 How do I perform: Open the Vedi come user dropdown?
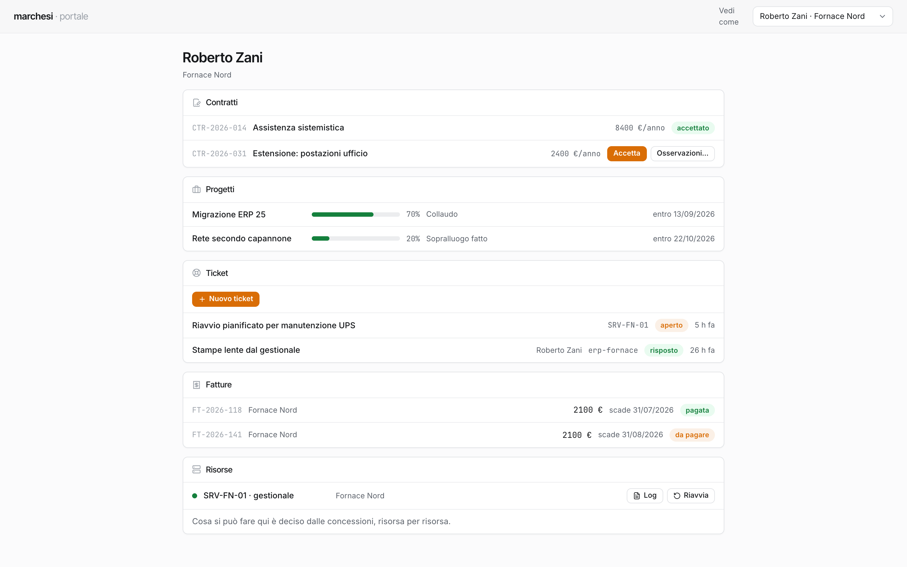(x=823, y=16)
